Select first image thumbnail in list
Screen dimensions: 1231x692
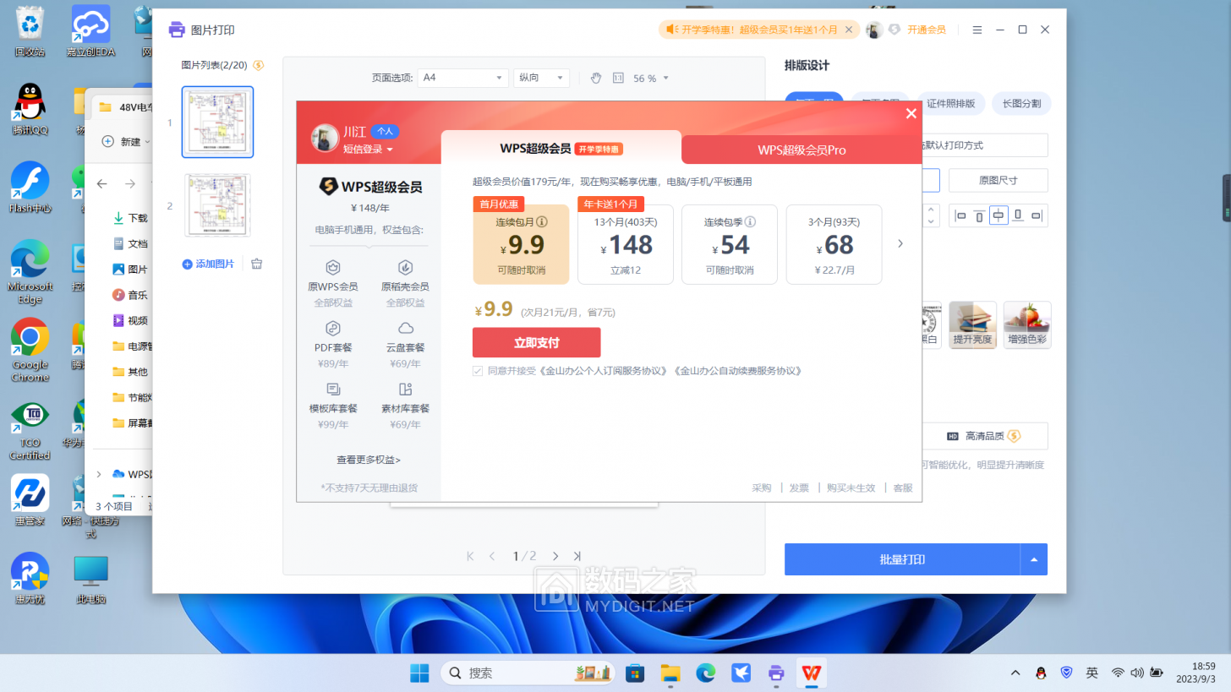pyautogui.click(x=217, y=123)
